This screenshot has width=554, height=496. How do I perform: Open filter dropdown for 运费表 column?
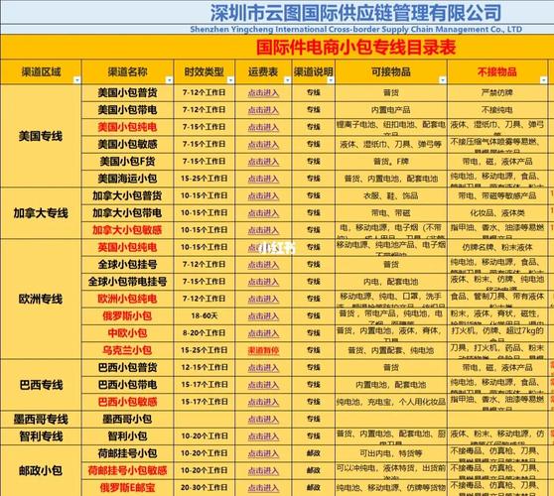[x=287, y=80]
